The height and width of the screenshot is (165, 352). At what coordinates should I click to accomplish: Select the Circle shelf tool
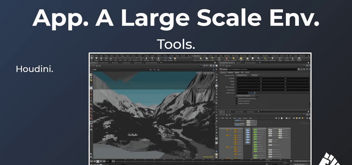point(125,59)
